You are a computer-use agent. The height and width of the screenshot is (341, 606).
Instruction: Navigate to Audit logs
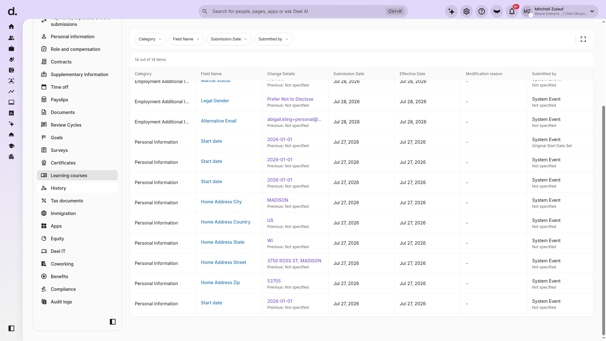coord(77,302)
